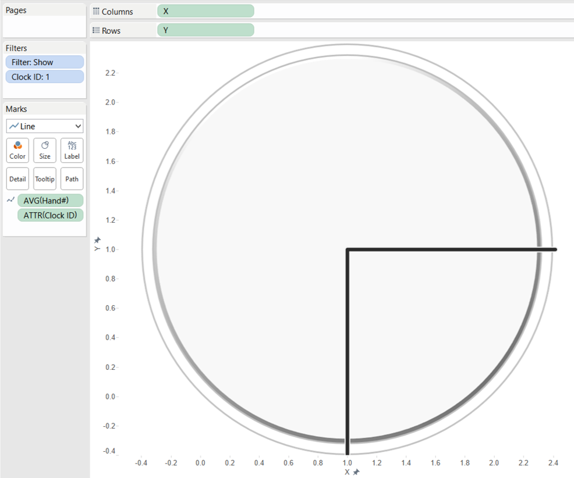Select the AVG(Hand#) pill in Marks
The height and width of the screenshot is (478, 574).
pyautogui.click(x=51, y=201)
